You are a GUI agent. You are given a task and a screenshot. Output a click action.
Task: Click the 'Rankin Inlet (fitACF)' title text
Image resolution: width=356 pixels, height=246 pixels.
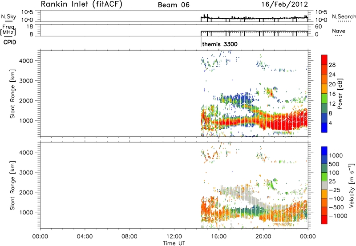point(81,4)
